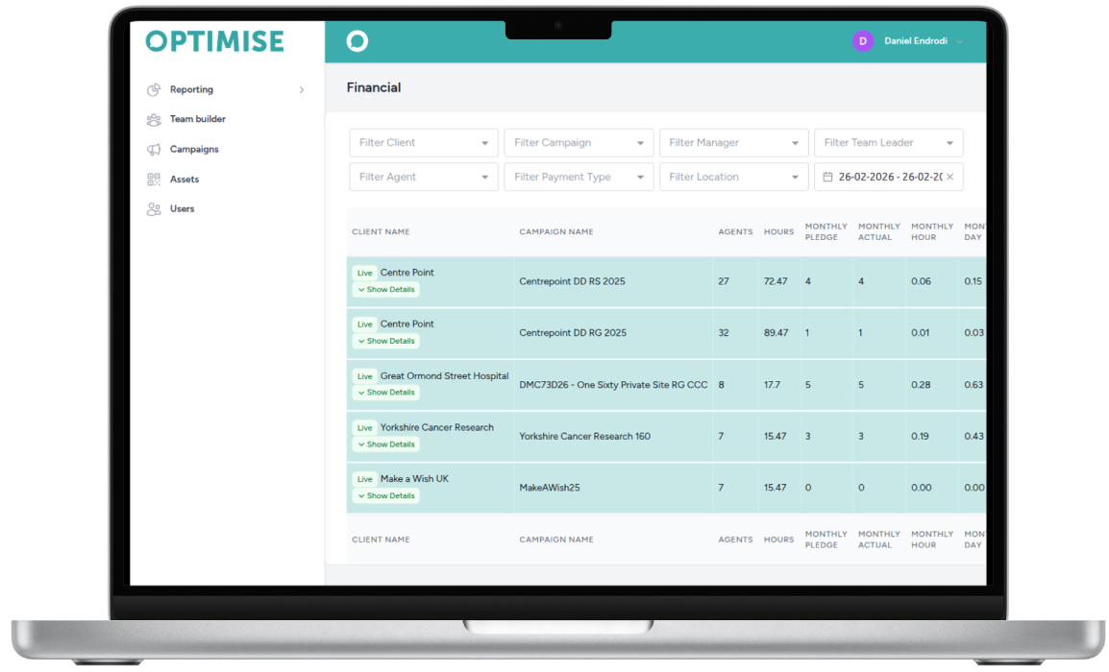Image resolution: width=1109 pixels, height=672 pixels.
Task: Open the Filter Team Leader dropdown
Action: click(x=888, y=143)
